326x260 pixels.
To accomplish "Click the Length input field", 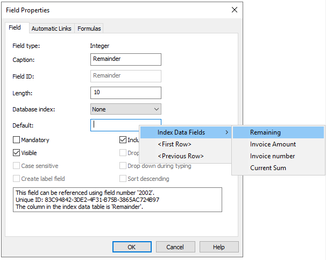I will coord(126,93).
